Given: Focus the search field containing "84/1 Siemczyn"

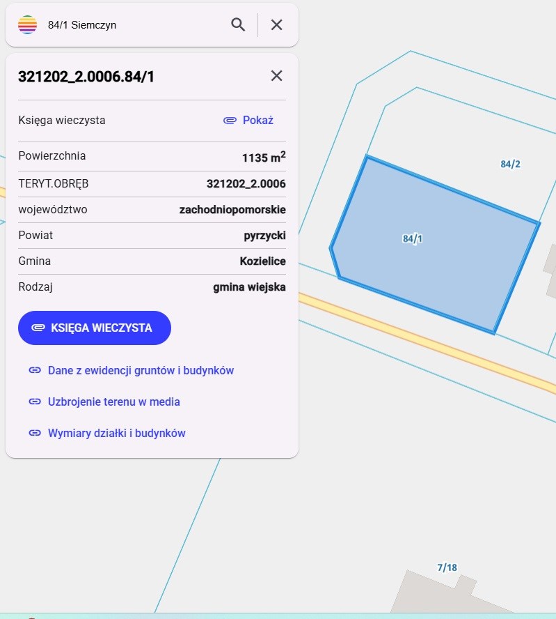Looking at the screenshot, I should click(132, 25).
